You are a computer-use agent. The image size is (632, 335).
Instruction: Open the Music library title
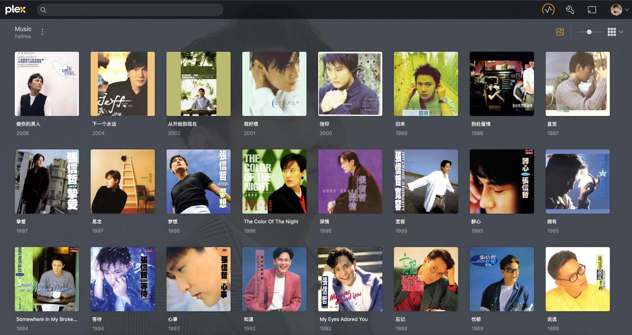pos(23,29)
